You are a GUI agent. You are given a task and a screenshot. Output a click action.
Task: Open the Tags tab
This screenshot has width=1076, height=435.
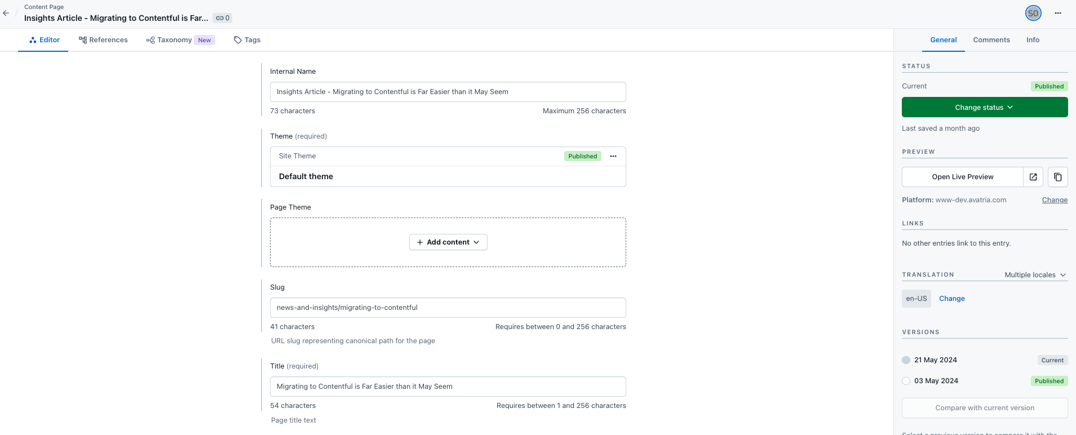coord(247,40)
